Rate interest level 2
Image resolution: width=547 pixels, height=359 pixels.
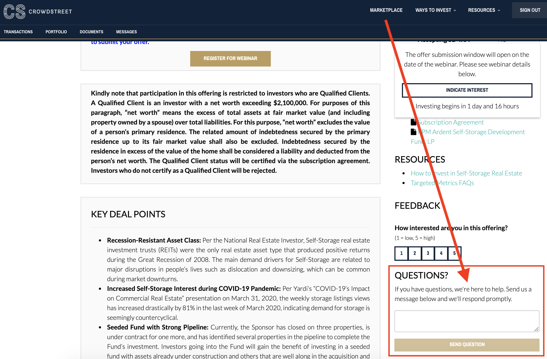coord(415,253)
